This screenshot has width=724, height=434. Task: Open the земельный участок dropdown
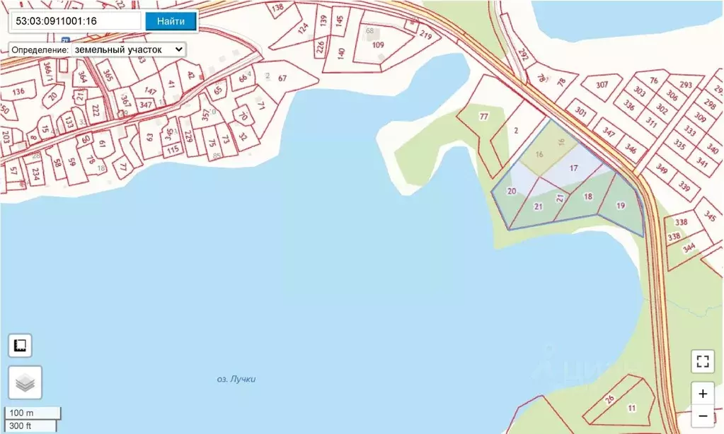coord(130,49)
